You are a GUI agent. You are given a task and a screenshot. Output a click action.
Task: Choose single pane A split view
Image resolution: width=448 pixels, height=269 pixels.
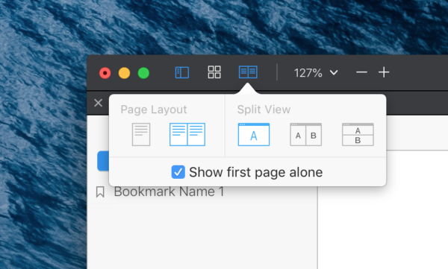254,134
